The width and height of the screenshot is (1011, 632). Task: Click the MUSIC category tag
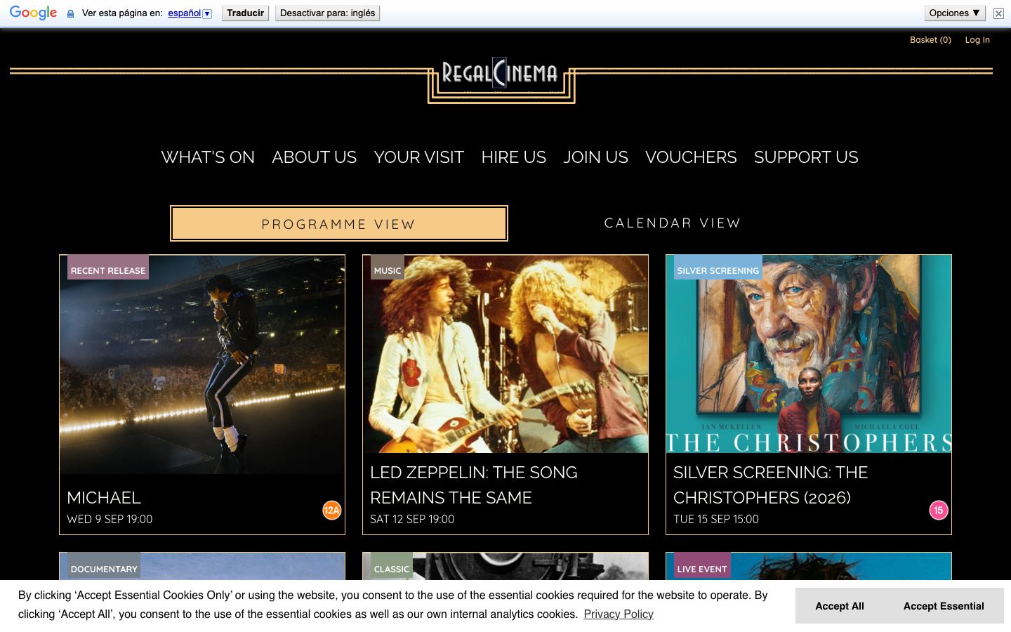[x=388, y=268]
